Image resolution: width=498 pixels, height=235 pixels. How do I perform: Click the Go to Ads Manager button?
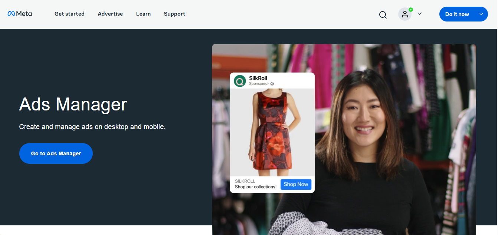[x=56, y=153]
